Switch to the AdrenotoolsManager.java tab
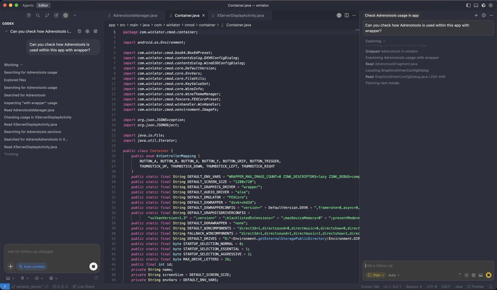Viewport: 497px width, 290px height. [x=136, y=15]
